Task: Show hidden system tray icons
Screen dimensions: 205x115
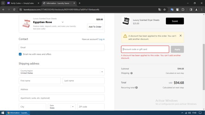Action: 182,113
